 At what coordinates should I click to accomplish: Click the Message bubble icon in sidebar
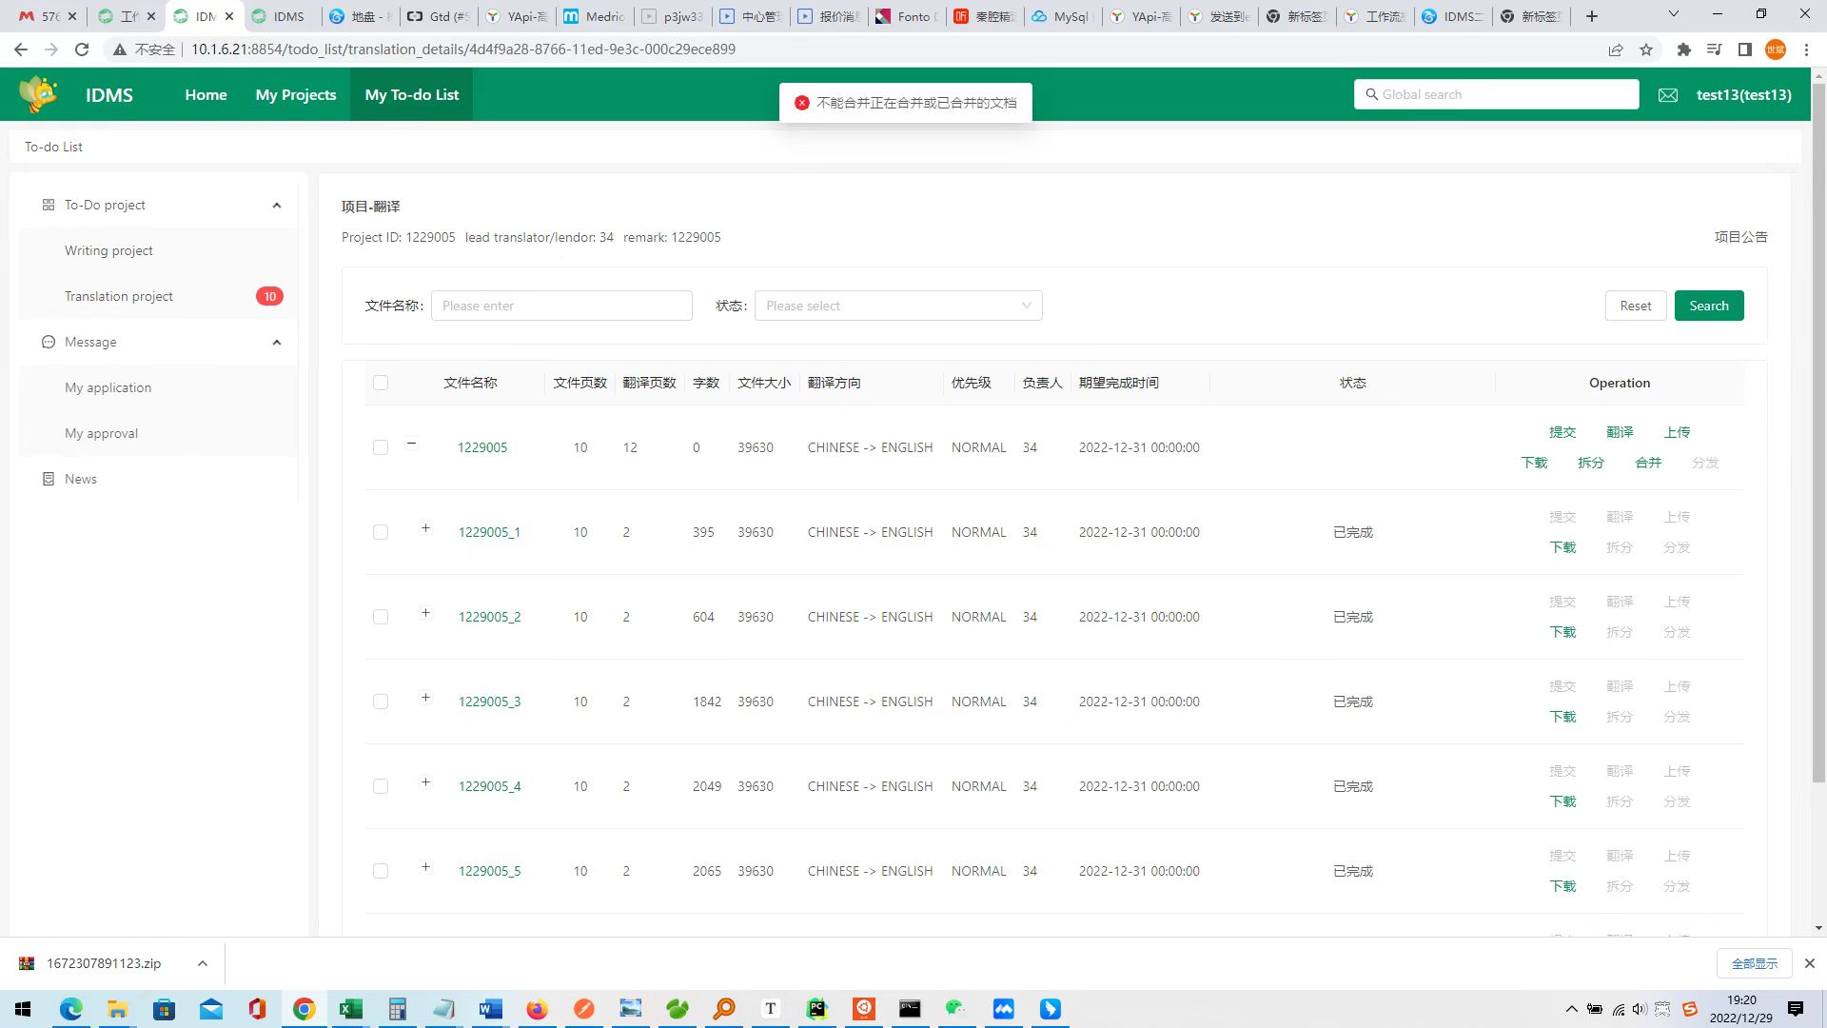coord(49,342)
